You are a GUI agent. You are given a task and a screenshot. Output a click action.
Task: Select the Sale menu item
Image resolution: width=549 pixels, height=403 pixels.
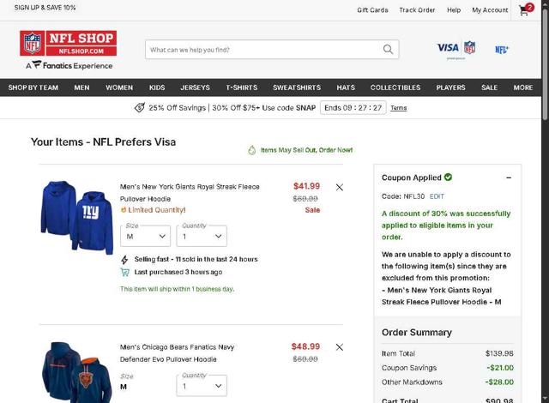pyautogui.click(x=489, y=87)
